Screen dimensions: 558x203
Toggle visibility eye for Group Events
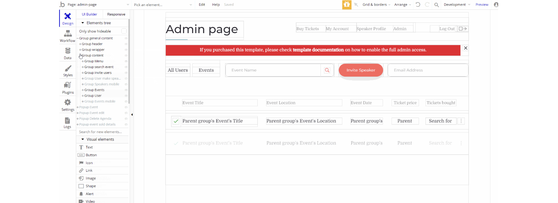tap(126, 90)
